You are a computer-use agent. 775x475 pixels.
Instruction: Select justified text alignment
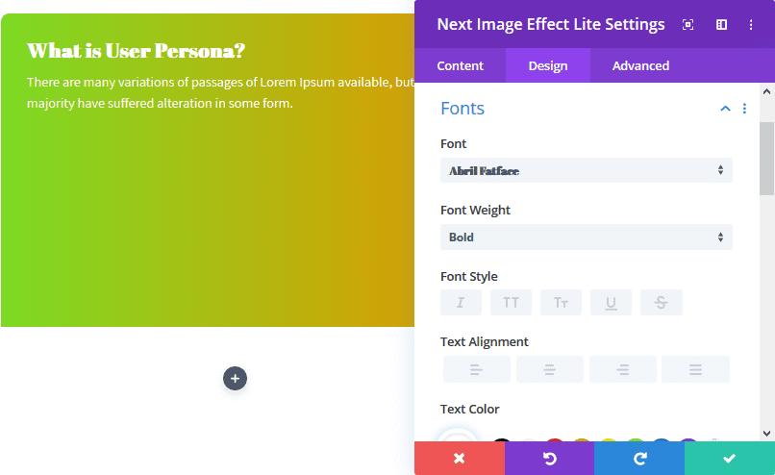click(695, 369)
